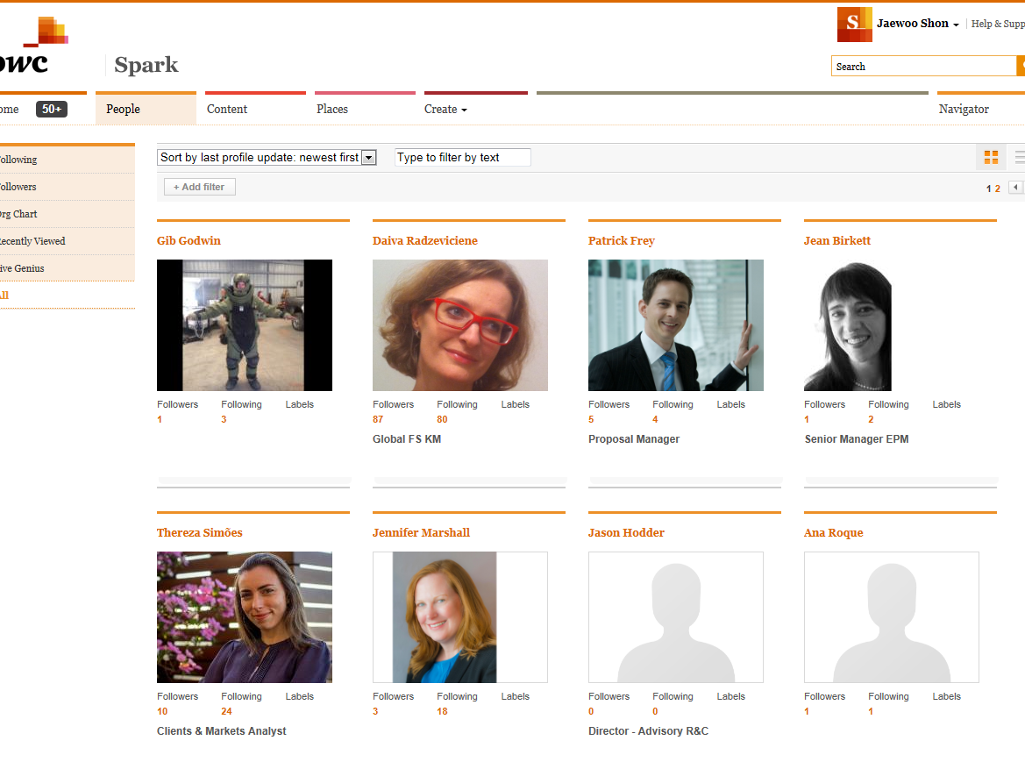Expand the Jaewoo Shon user menu

[x=918, y=24]
